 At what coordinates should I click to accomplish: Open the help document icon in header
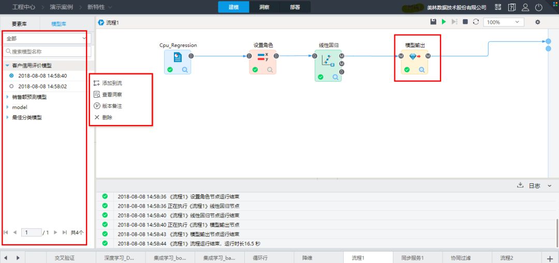pyautogui.click(x=512, y=7)
